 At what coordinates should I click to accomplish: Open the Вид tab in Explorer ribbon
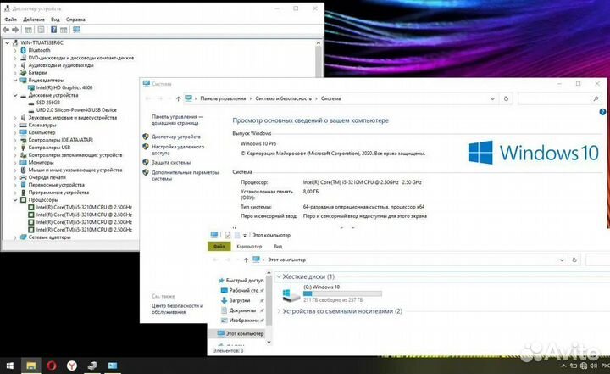coord(278,247)
